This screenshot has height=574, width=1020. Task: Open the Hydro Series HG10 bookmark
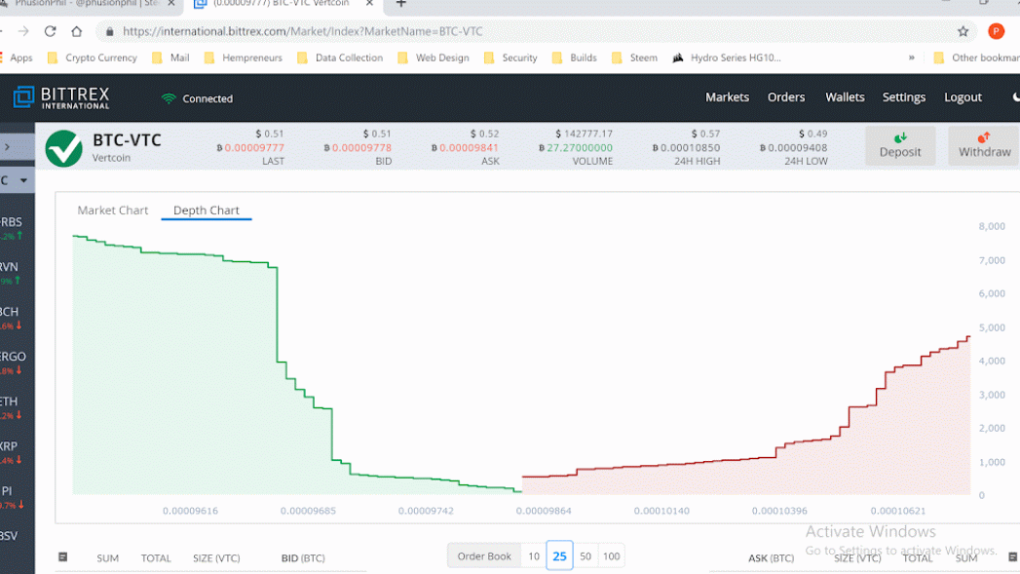pos(727,57)
